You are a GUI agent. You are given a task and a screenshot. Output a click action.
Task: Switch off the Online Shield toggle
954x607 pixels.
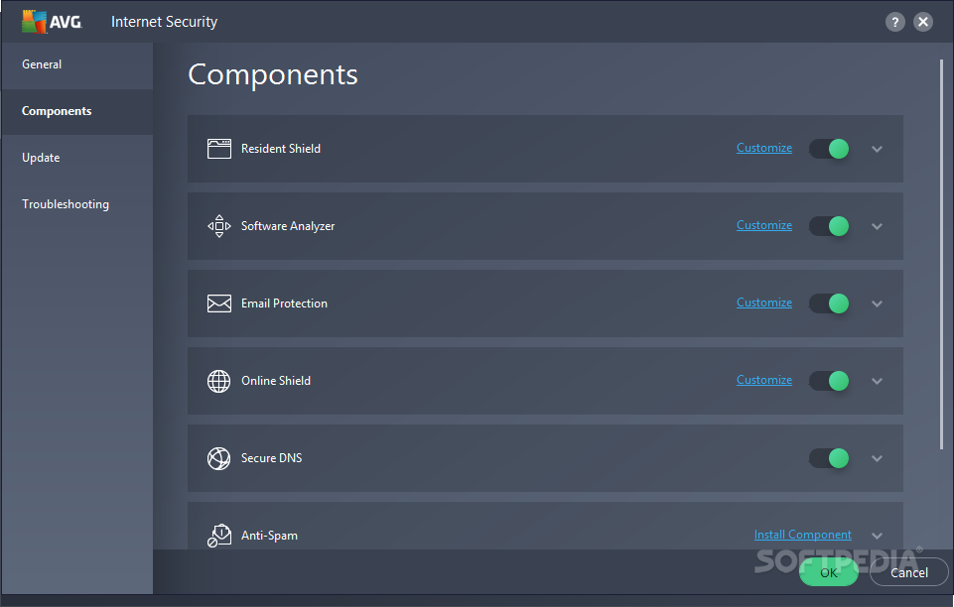(x=829, y=381)
